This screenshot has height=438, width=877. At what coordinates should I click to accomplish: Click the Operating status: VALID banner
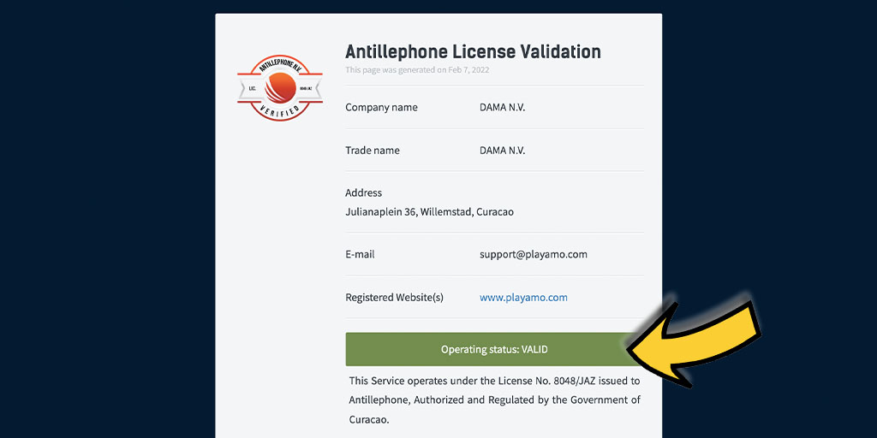coord(494,349)
